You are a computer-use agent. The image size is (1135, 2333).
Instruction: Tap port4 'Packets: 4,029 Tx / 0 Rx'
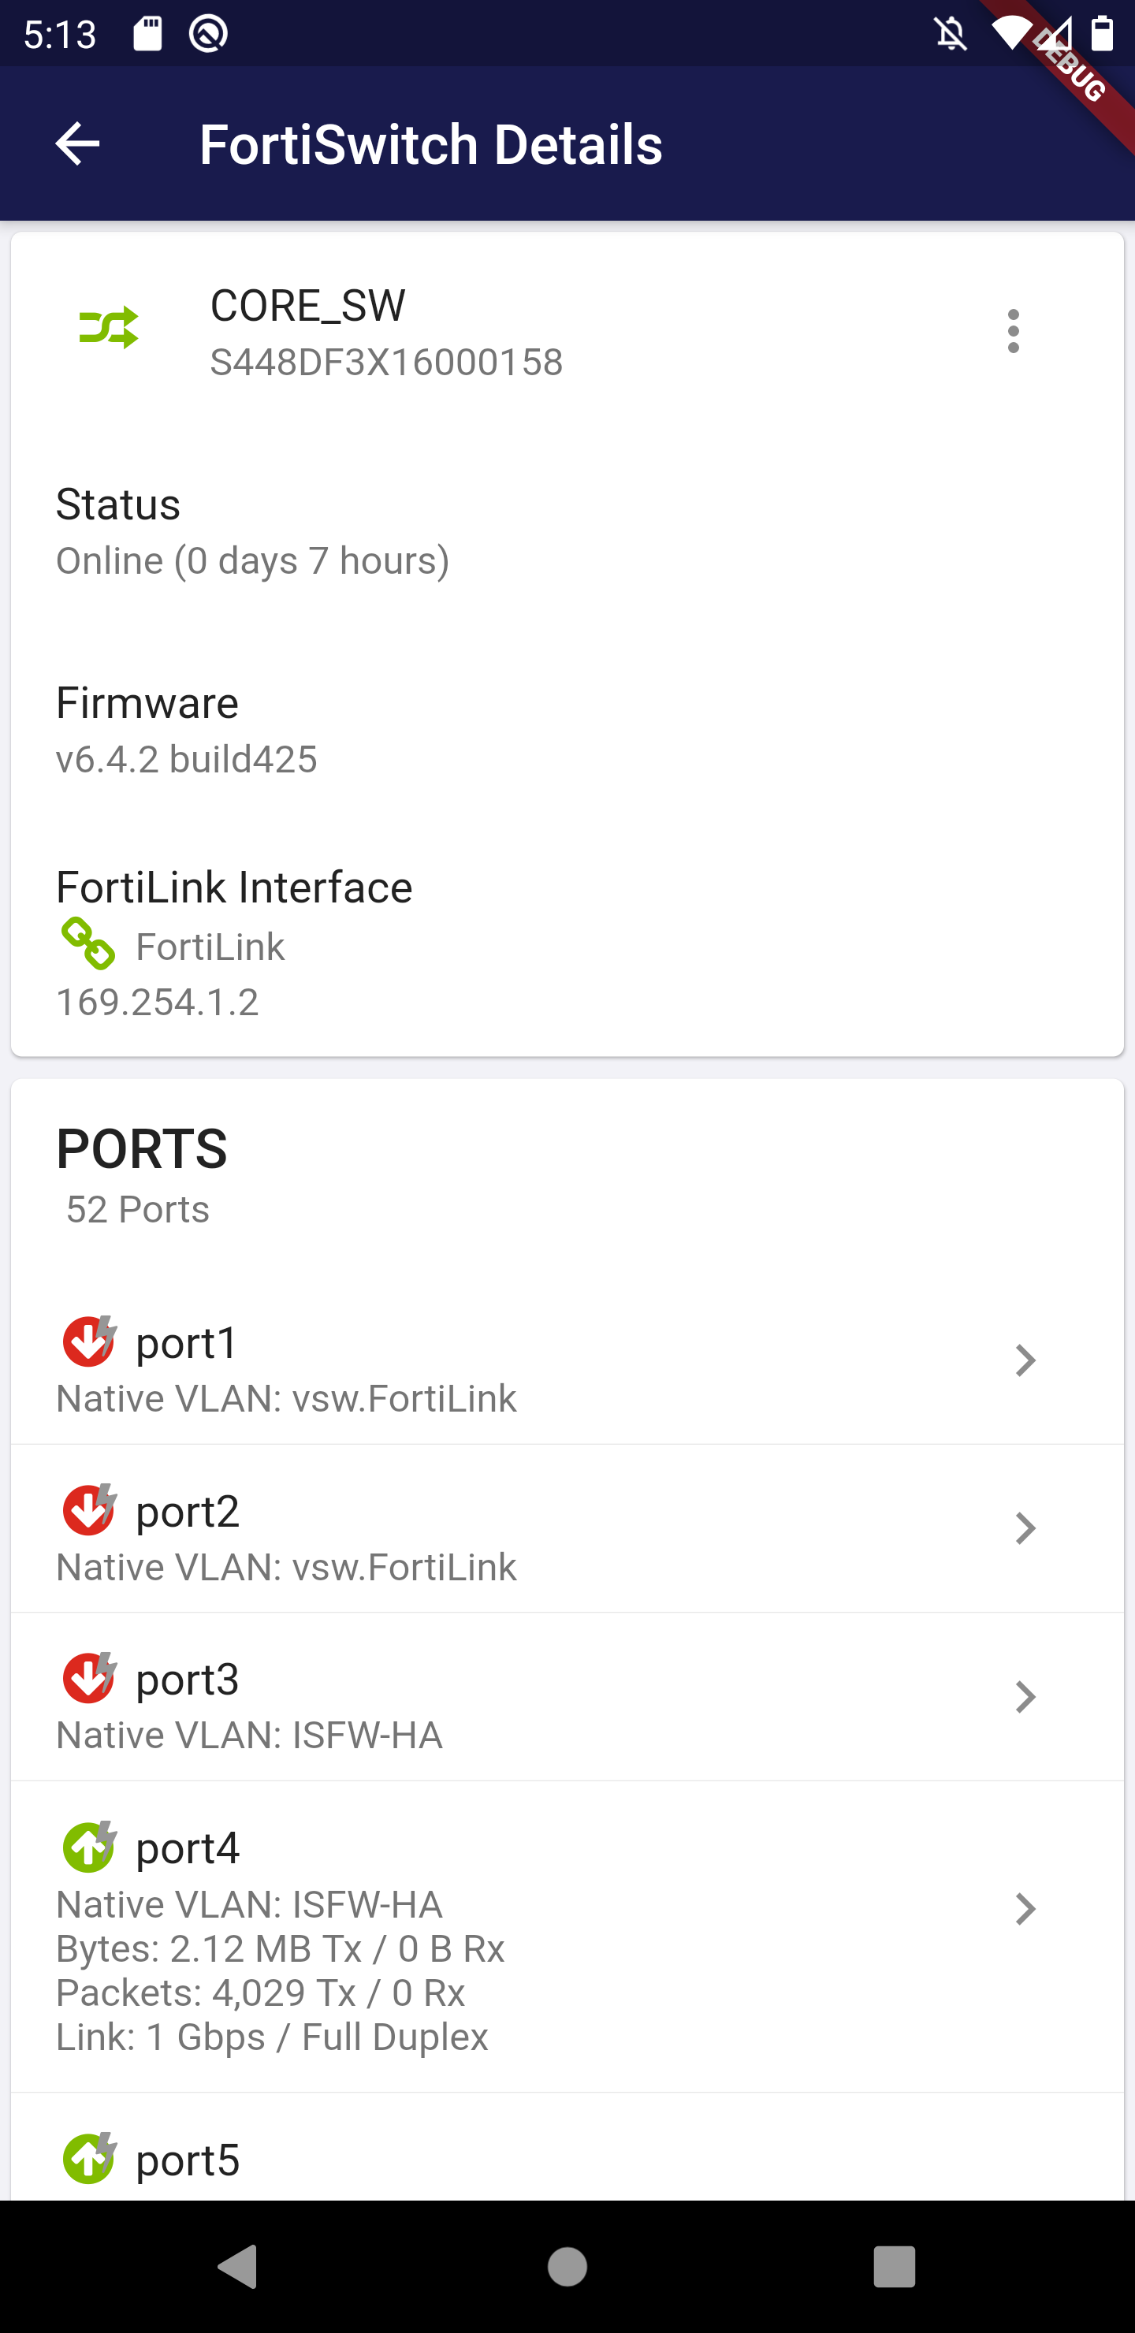(x=261, y=1993)
